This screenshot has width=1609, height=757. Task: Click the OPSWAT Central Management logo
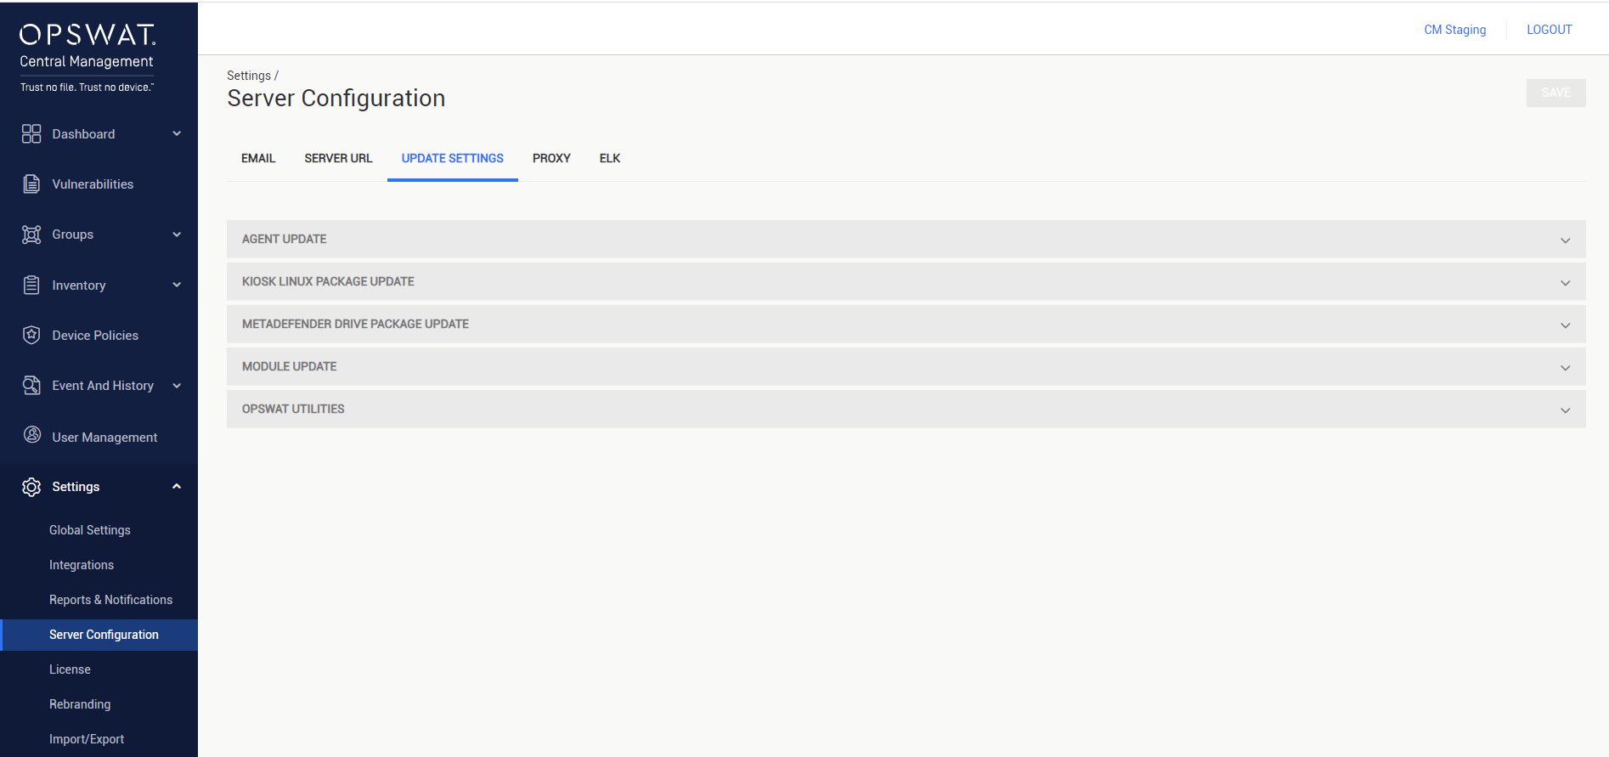pyautogui.click(x=88, y=57)
